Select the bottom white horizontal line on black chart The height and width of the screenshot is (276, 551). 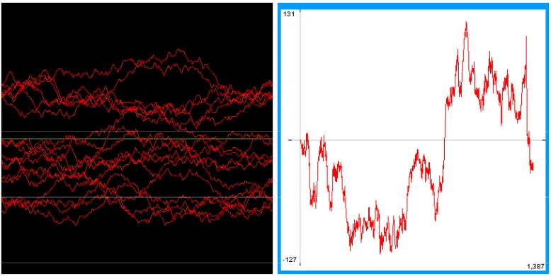point(137,263)
